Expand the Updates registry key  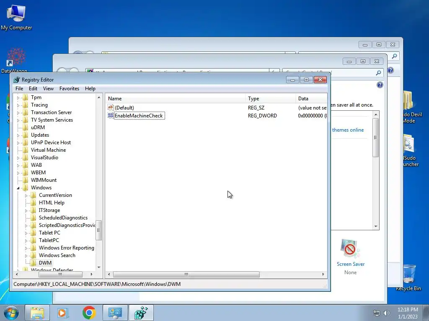(x=18, y=135)
